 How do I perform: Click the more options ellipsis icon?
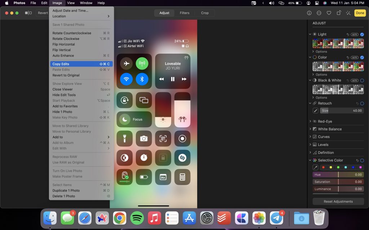click(319, 13)
